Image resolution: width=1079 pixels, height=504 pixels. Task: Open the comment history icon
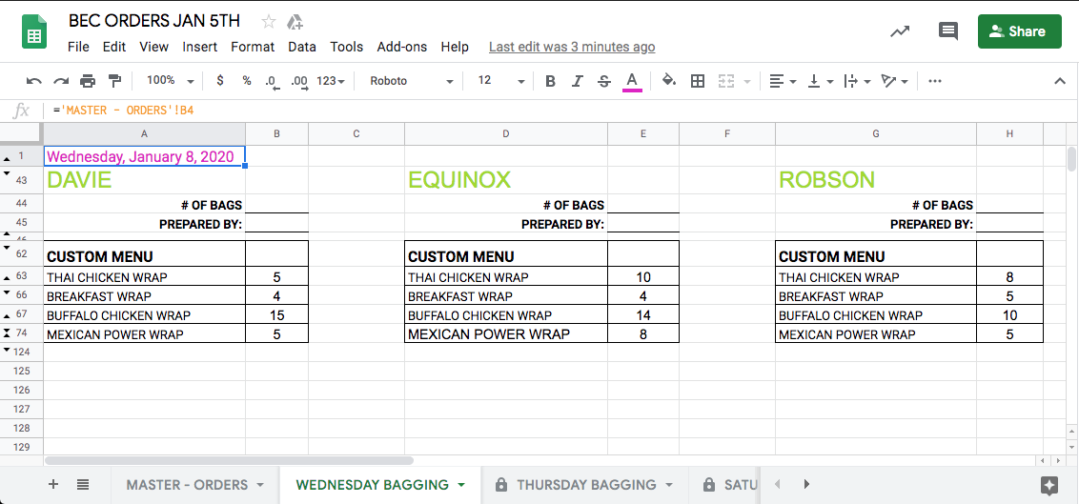click(947, 31)
